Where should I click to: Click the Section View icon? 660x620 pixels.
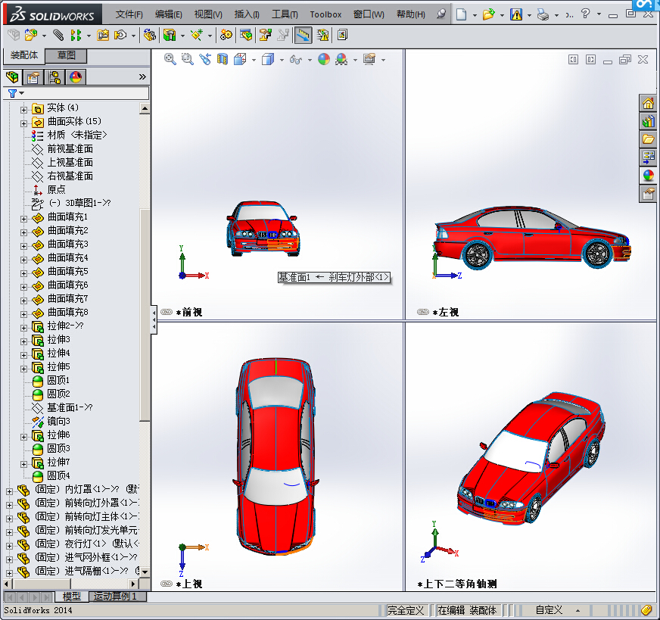[223, 59]
